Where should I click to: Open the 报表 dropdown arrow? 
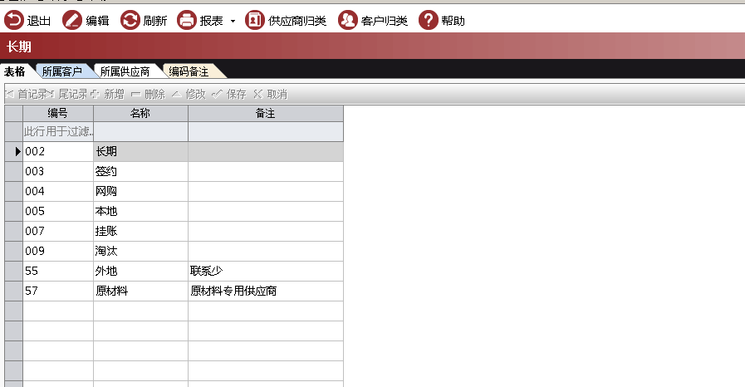[233, 21]
